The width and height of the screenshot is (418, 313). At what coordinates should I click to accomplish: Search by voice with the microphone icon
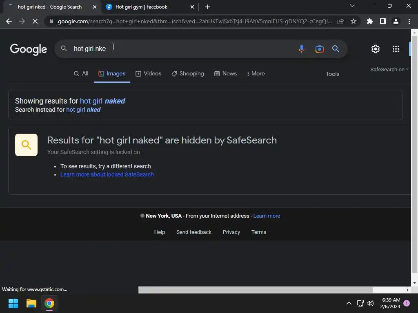(x=302, y=49)
